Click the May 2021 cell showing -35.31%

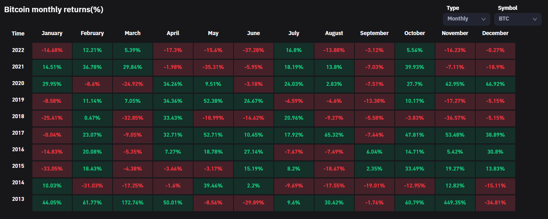213,67
